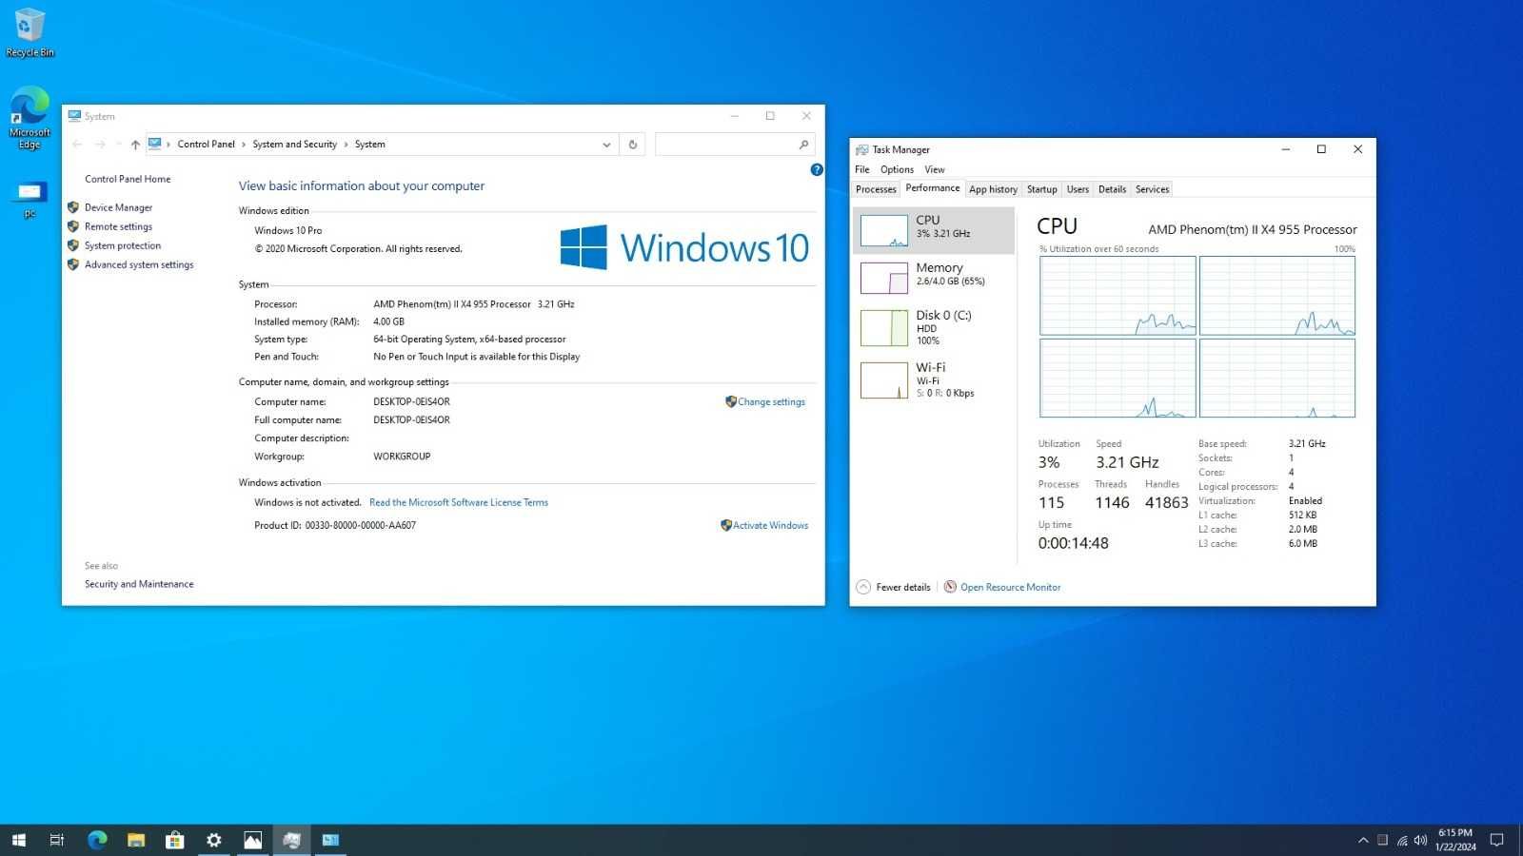Open Advanced system settings link
Image resolution: width=1523 pixels, height=856 pixels.
(139, 264)
